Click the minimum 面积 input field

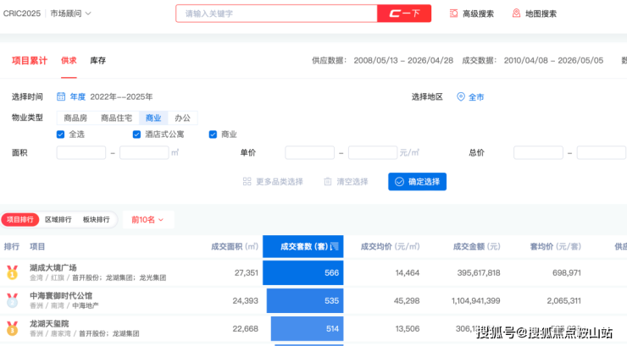click(x=81, y=152)
